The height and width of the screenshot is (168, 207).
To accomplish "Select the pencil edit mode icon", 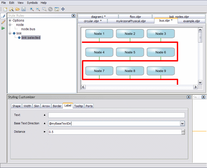I will coord(3,22).
